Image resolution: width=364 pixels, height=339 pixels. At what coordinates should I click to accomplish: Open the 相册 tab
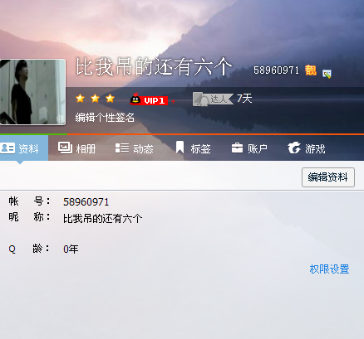tap(76, 148)
